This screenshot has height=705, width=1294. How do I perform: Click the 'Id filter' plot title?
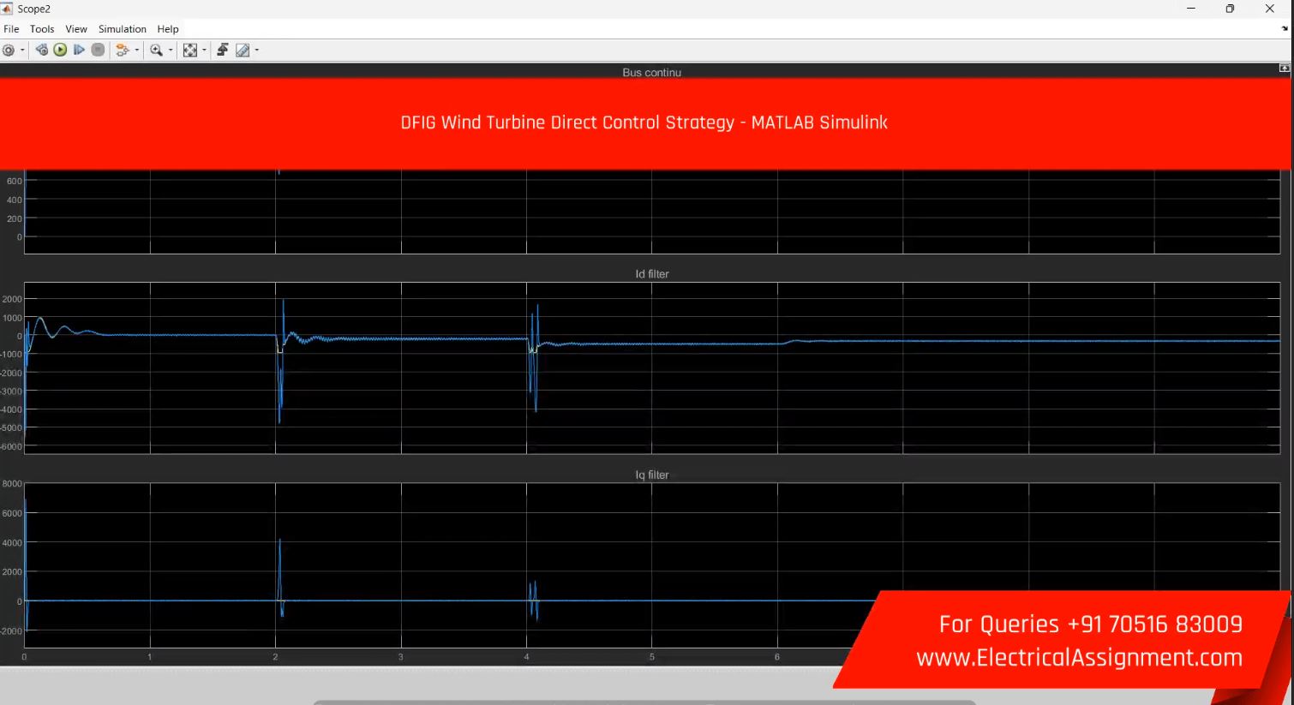tap(652, 274)
